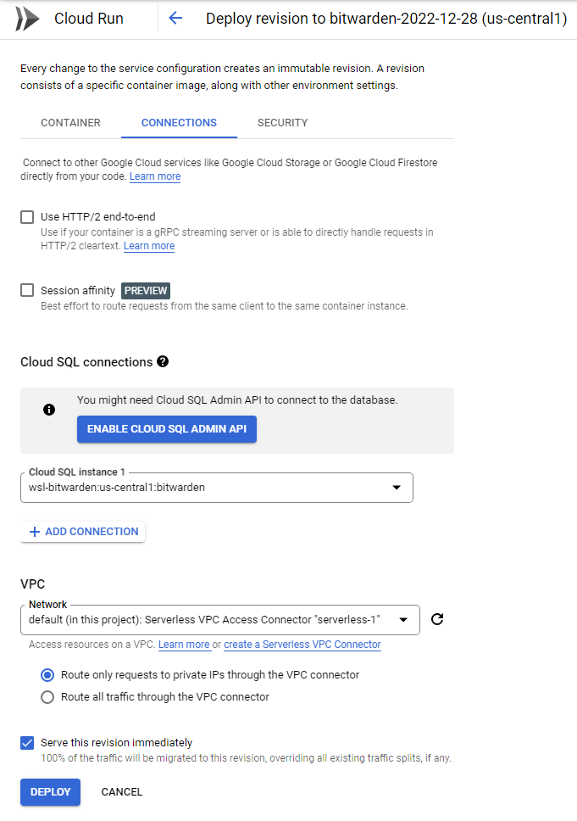Image resolution: width=577 pixels, height=821 pixels.
Task: Switch to the Container tab
Action: (x=70, y=123)
